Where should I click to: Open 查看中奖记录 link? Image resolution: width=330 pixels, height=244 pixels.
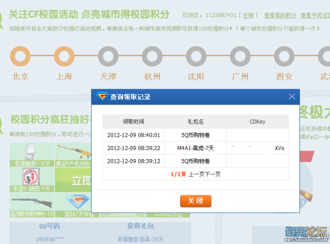pos(315,16)
